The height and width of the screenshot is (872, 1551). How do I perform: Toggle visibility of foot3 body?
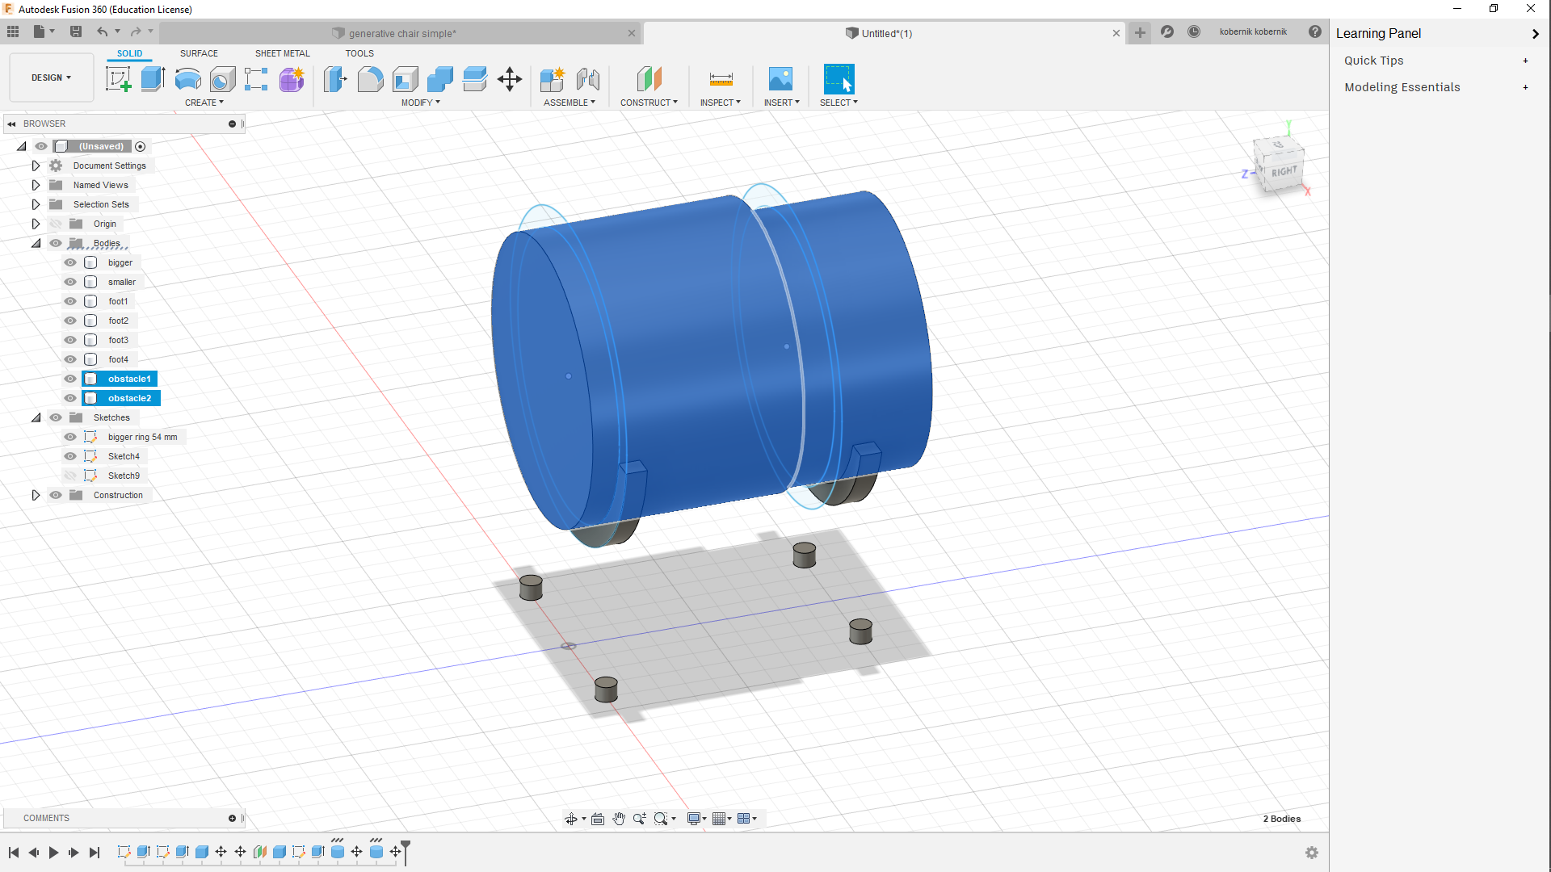[x=70, y=340]
